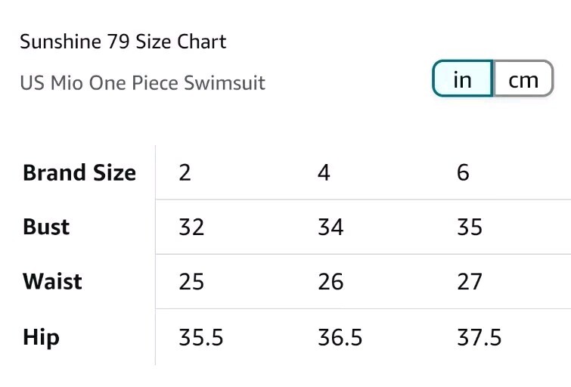Select the Waist row header

point(52,281)
